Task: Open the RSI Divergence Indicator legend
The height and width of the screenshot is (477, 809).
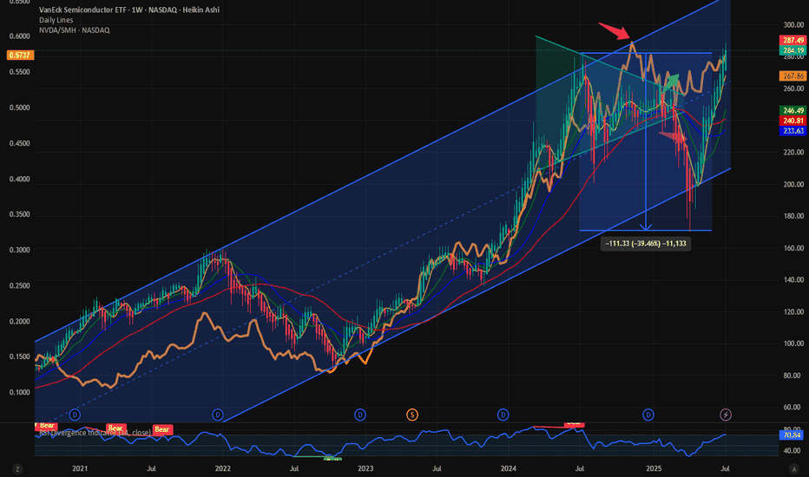Action: pyautogui.click(x=95, y=433)
